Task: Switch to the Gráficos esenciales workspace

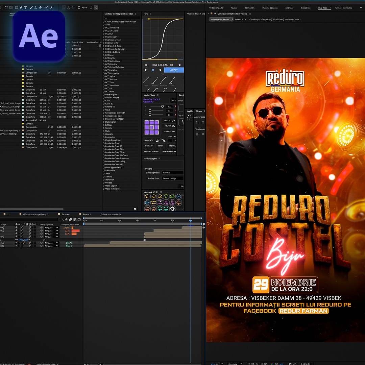Action: click(x=344, y=8)
